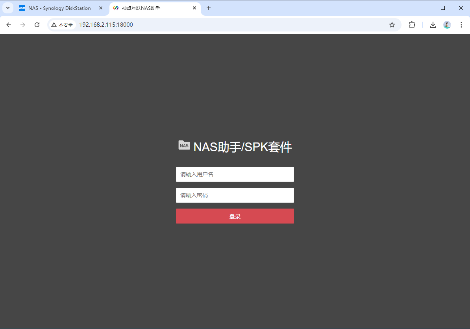
Task: Reload the current page
Action: tap(37, 25)
